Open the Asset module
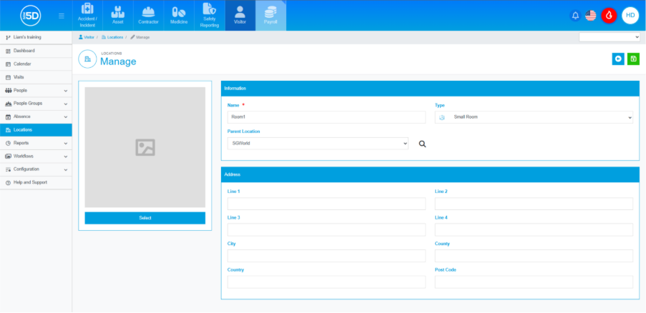 [118, 15]
